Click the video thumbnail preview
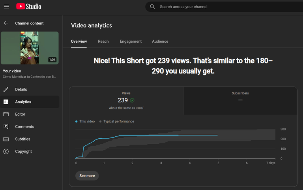 pyautogui.click(x=30, y=48)
